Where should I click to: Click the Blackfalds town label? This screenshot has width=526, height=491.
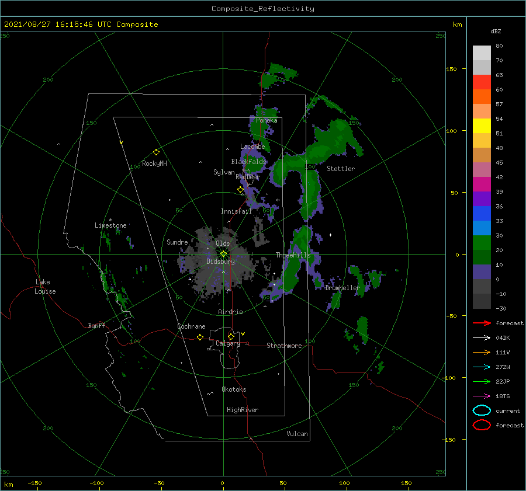[x=248, y=162]
